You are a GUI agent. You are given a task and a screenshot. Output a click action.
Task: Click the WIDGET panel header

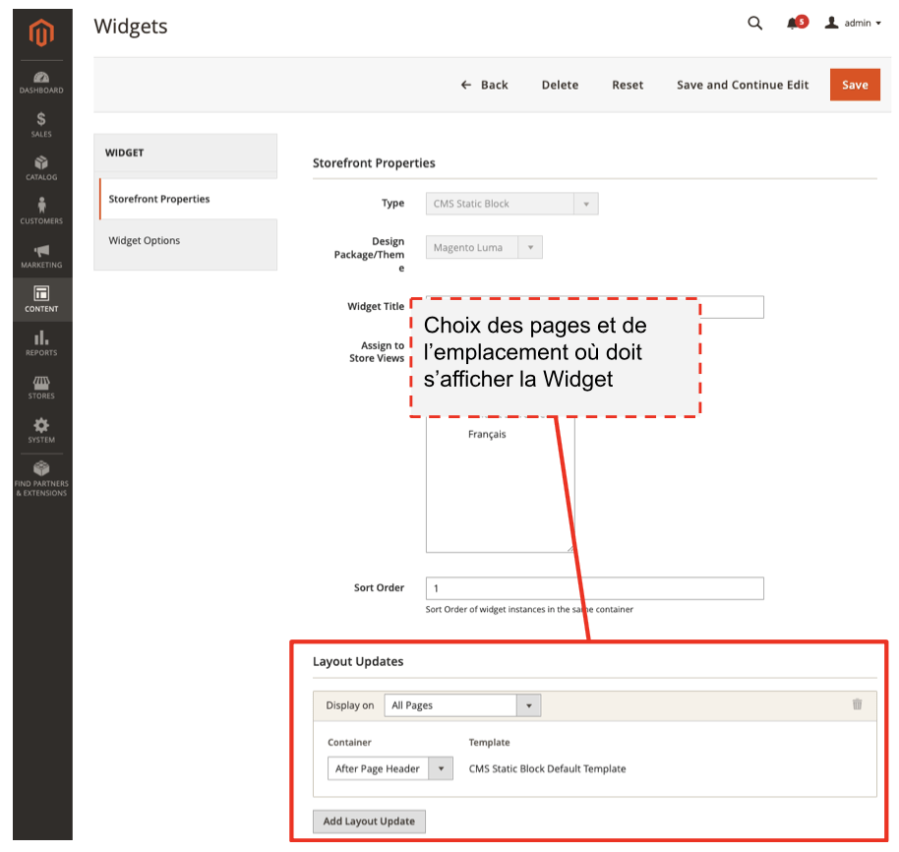[x=124, y=152]
